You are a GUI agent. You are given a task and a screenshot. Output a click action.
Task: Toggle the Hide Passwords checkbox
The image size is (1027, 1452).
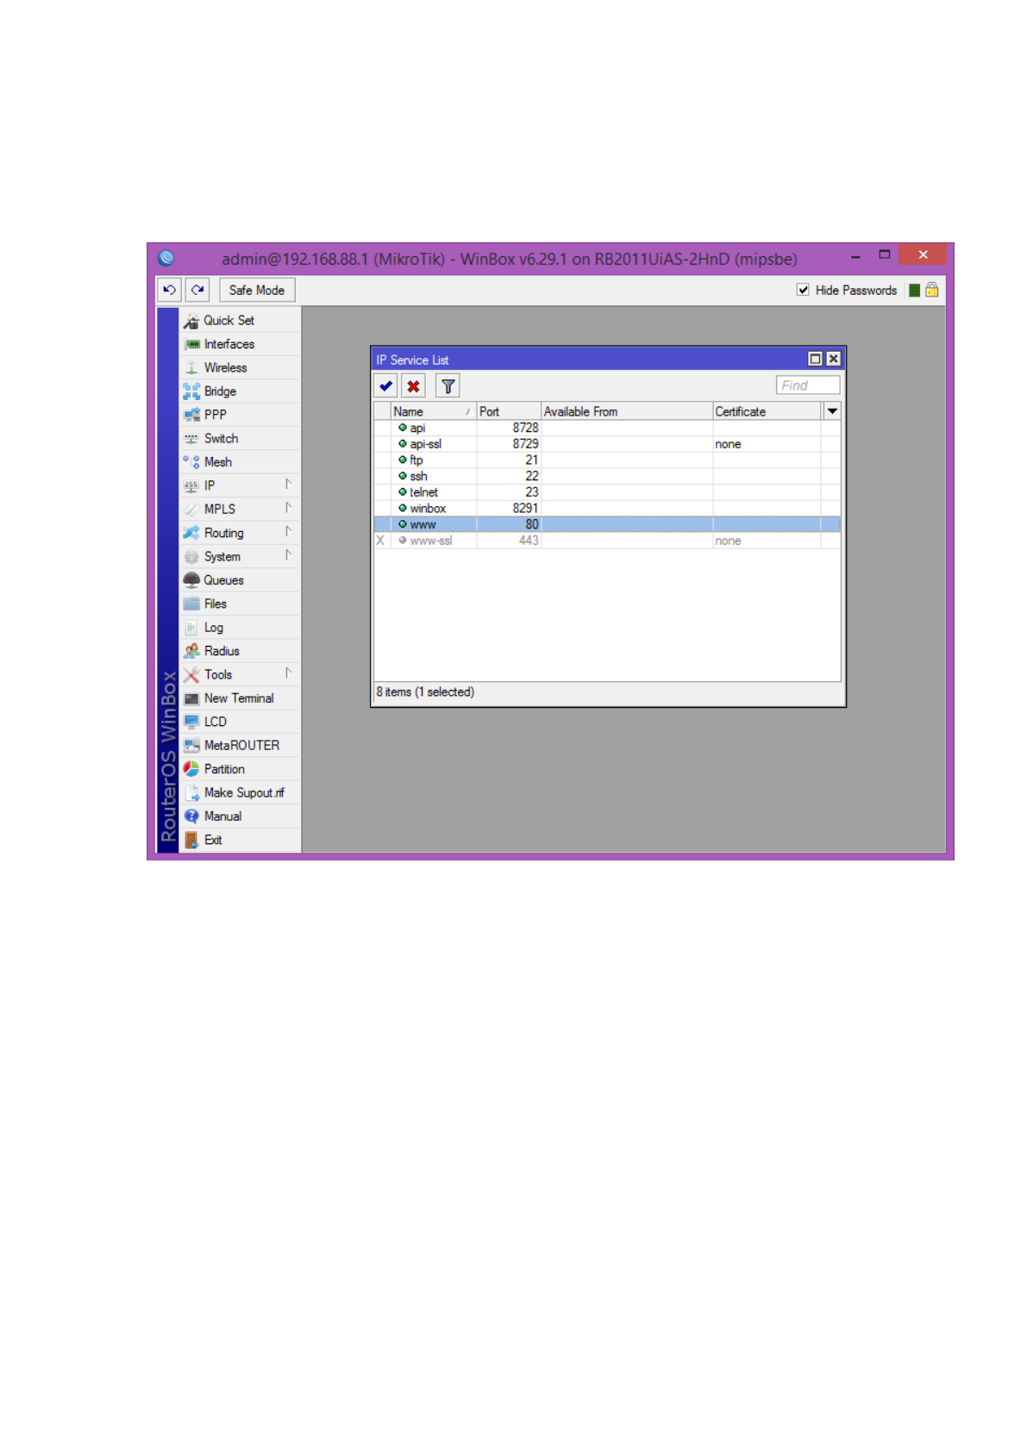(803, 291)
